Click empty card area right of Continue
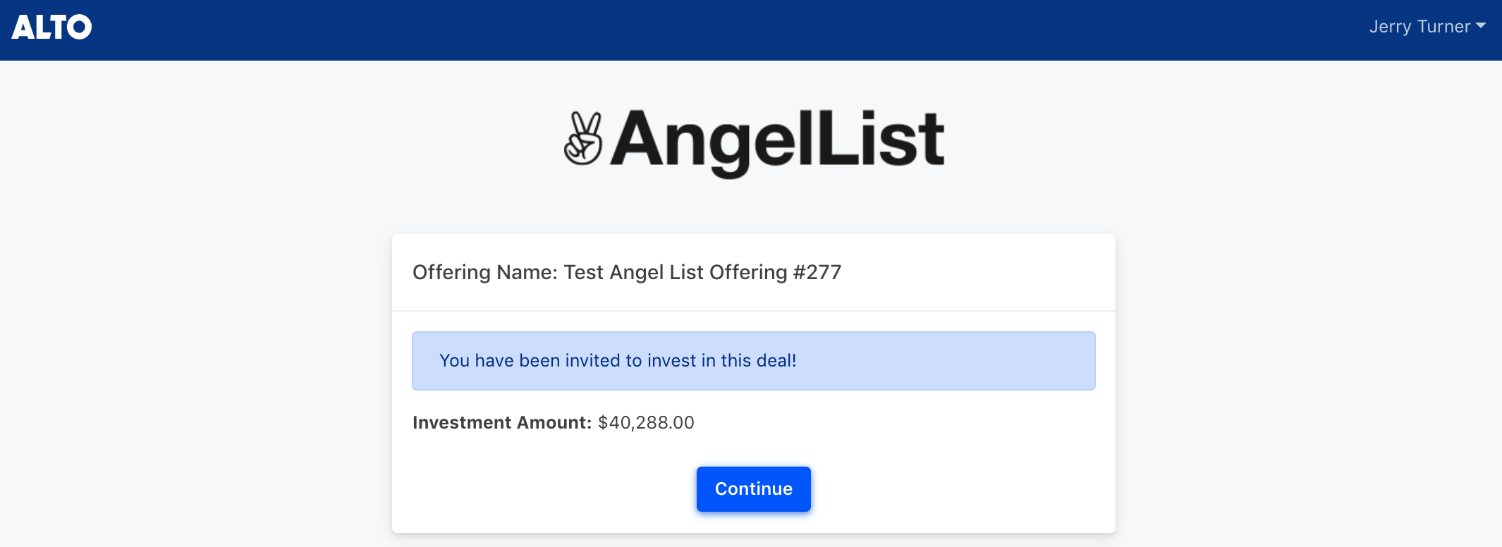This screenshot has height=547, width=1502. tap(959, 489)
